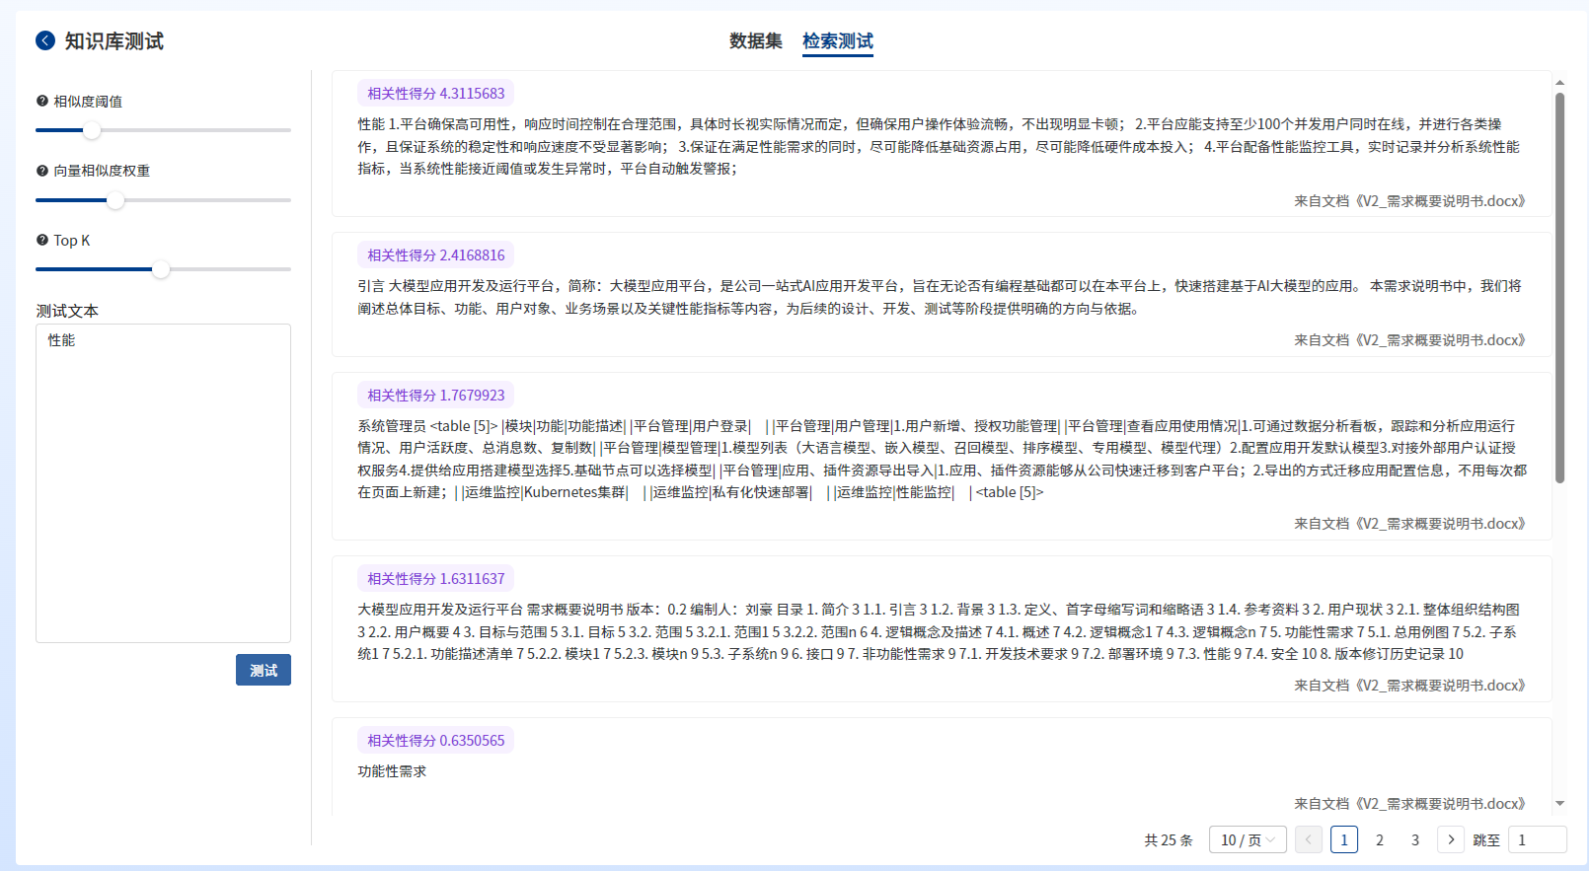Image resolution: width=1589 pixels, height=871 pixels.
Task: Click the 向量相似度权重 slider handle
Action: (115, 200)
